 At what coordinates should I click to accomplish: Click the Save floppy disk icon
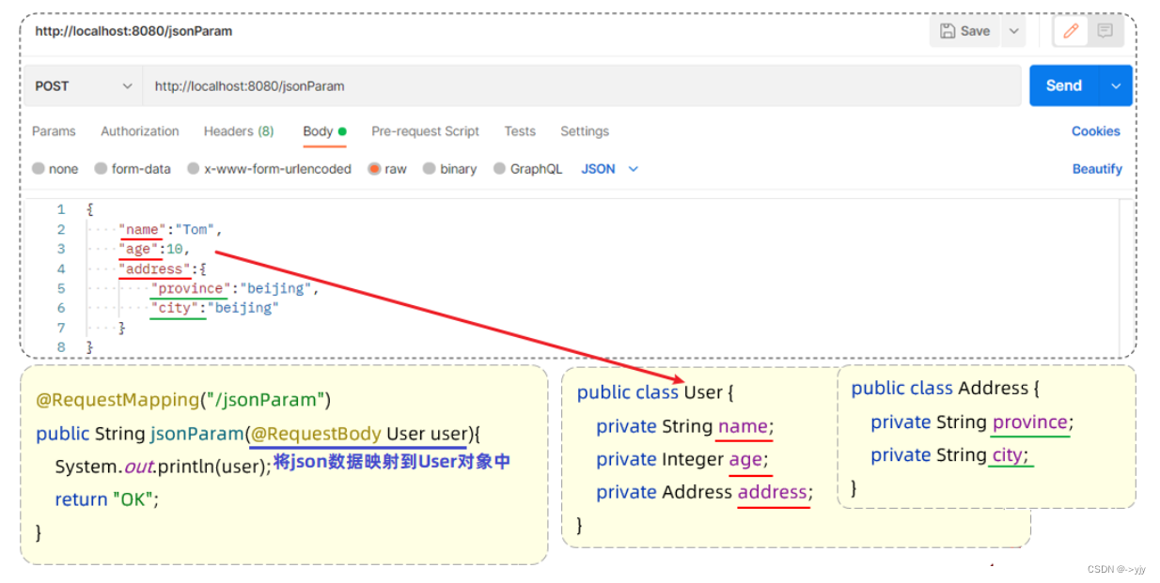[948, 31]
